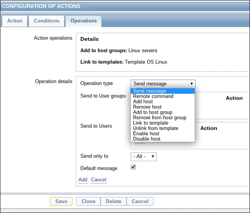The width and height of the screenshot is (250, 213).
Task: Select Add to host group option
Action: click(152, 113)
